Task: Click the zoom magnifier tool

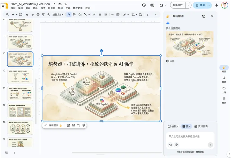Action: click(49, 15)
